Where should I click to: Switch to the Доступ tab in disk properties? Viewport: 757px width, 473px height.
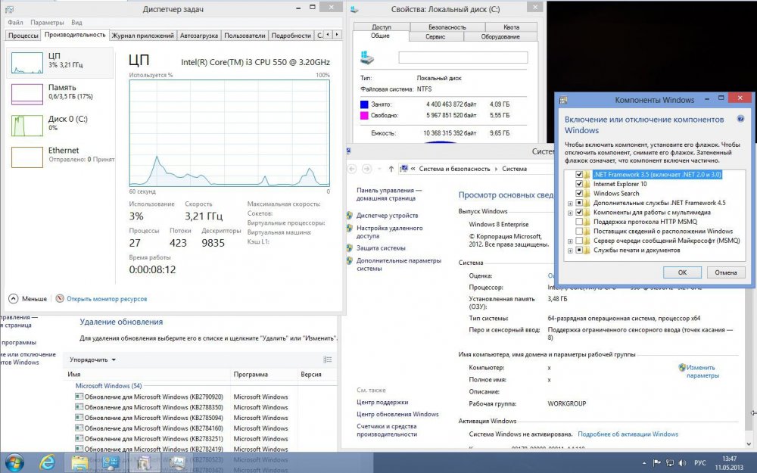[382, 27]
